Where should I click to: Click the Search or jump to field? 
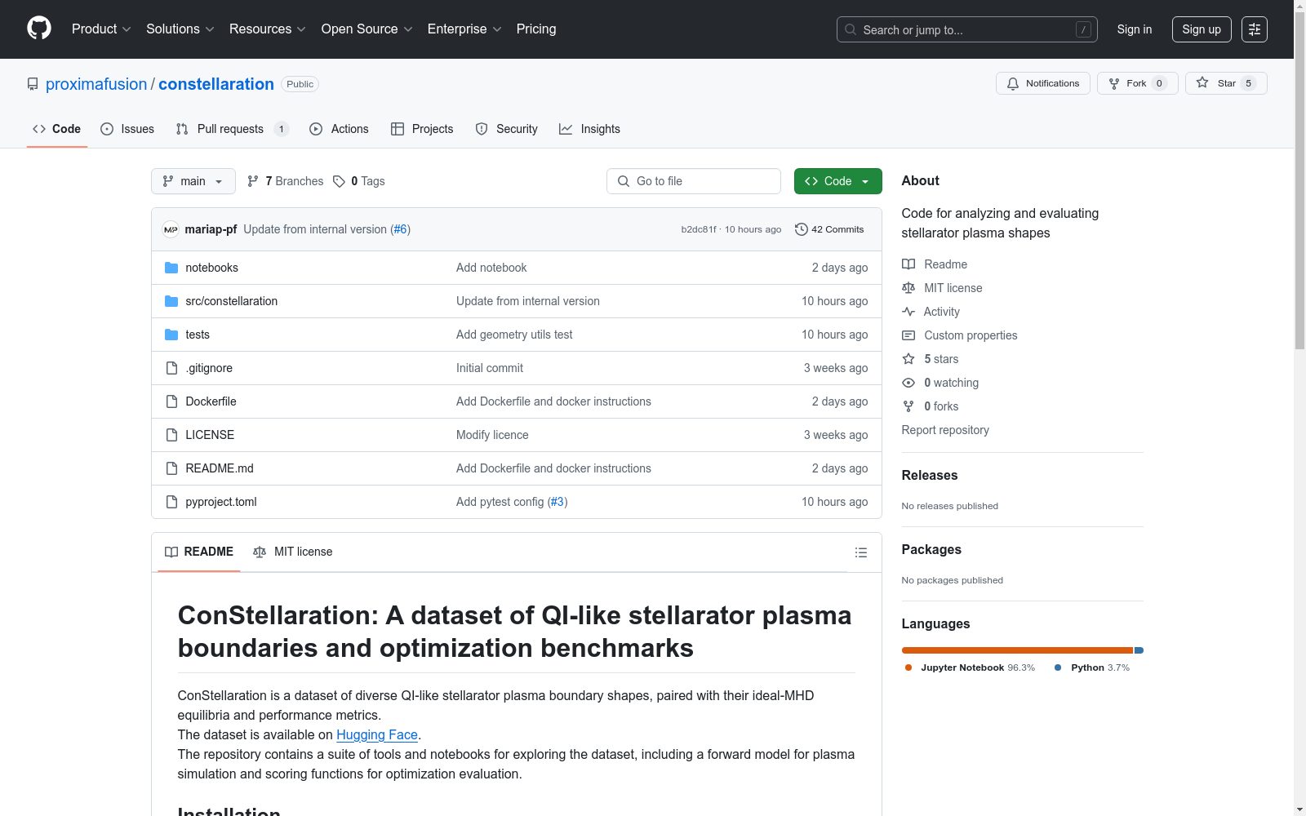click(967, 29)
